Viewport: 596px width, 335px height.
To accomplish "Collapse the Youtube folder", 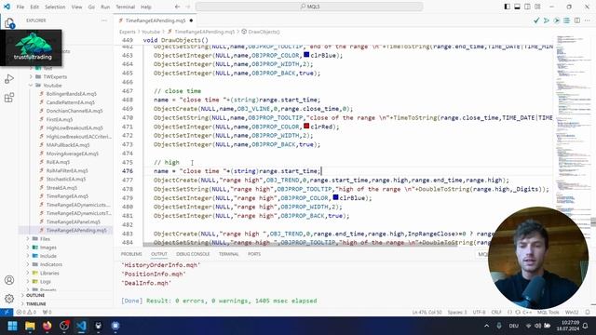I will [52, 86].
